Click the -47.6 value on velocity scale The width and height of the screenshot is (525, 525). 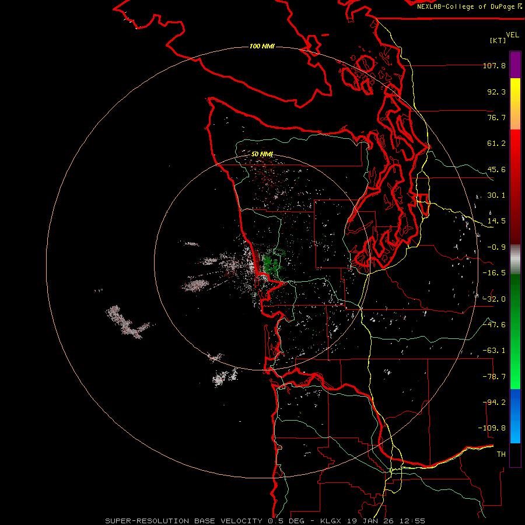[x=494, y=325]
